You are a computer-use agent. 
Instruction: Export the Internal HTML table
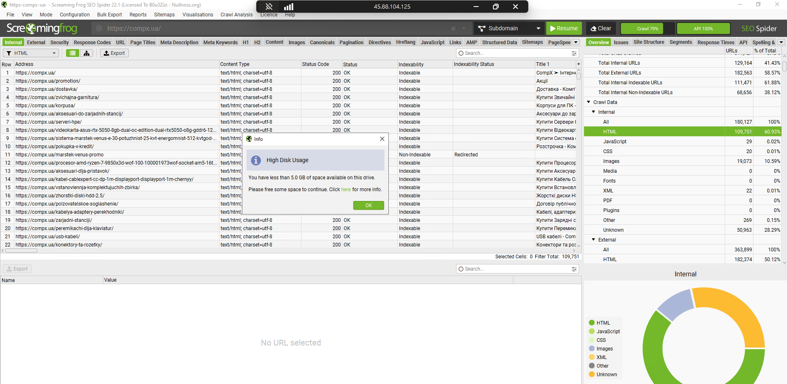point(114,53)
